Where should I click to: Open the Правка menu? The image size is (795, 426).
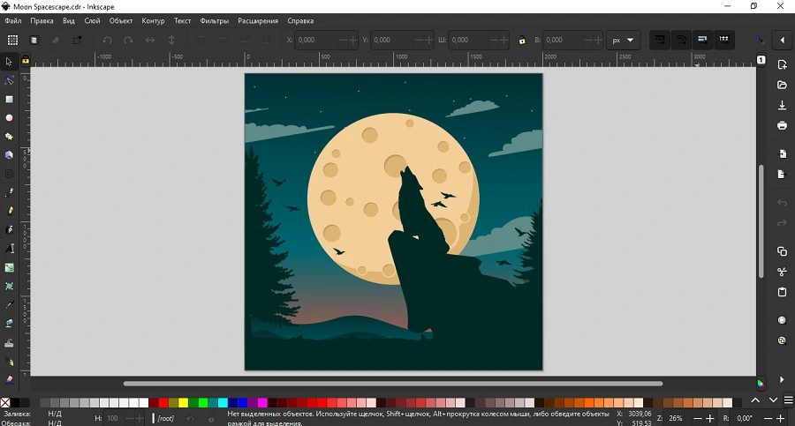pyautogui.click(x=42, y=21)
